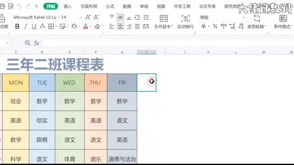Open the 会员专享 tab
The height and width of the screenshot is (165, 294).
click(207, 6)
